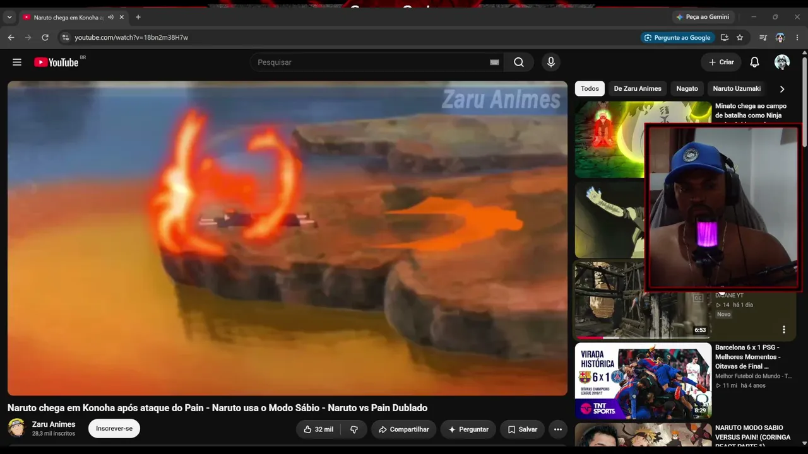
Task: Open Chrome media controls icon
Action: pyautogui.click(x=763, y=38)
